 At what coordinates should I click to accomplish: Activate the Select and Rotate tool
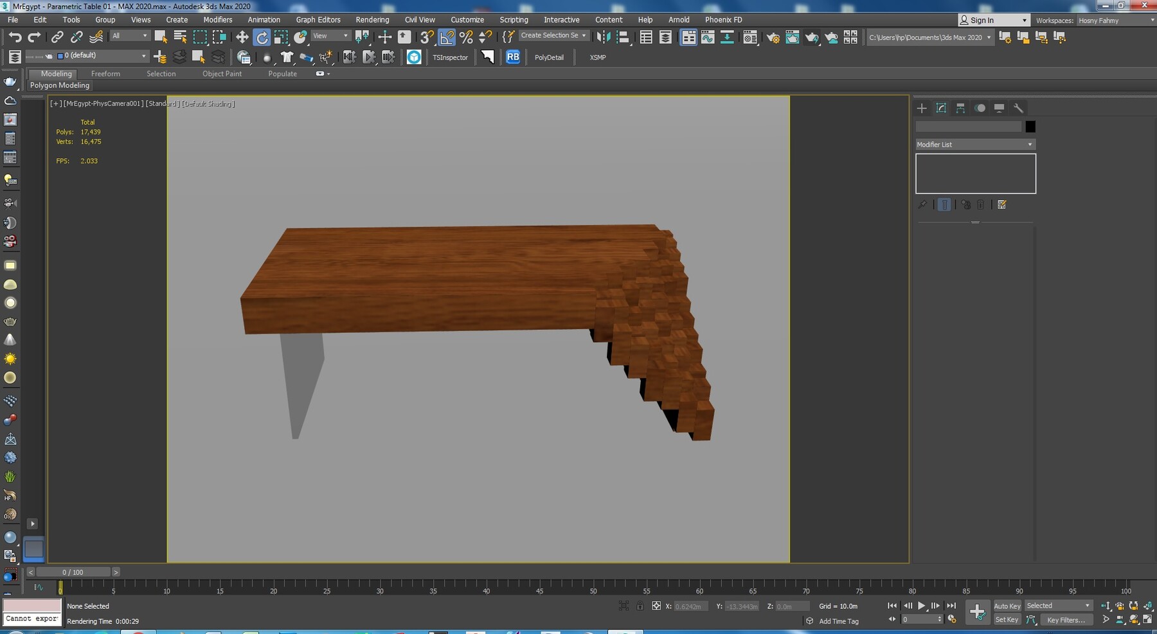coord(262,37)
